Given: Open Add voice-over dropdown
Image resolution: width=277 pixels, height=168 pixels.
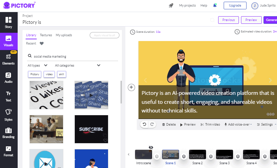Looking at the screenshot, I should pyautogui.click(x=238, y=125).
